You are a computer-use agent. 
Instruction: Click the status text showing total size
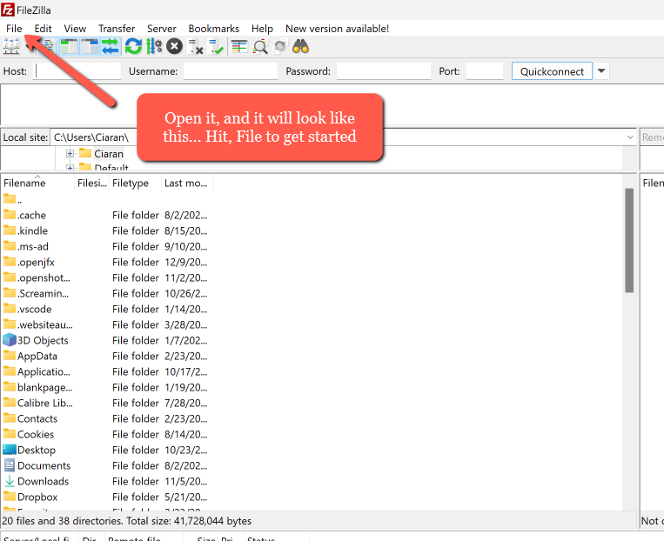127,521
